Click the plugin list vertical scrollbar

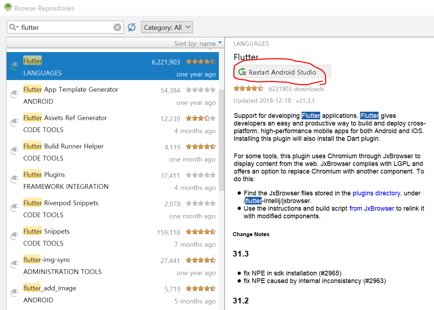click(x=221, y=140)
